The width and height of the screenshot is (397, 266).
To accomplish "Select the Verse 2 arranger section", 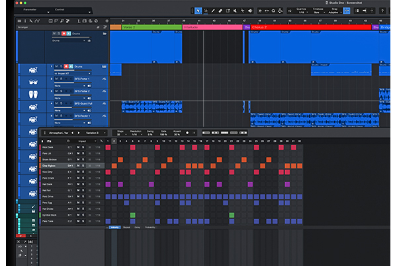I will pos(152,27).
